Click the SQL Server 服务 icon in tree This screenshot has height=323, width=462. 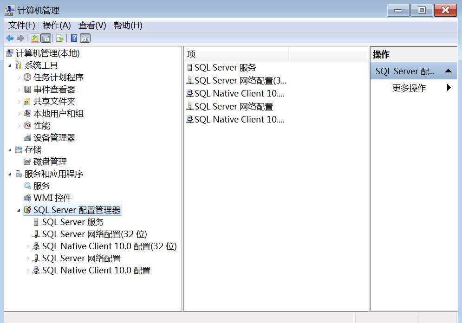coord(36,222)
